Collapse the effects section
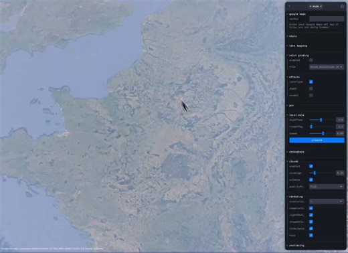 tap(294, 77)
